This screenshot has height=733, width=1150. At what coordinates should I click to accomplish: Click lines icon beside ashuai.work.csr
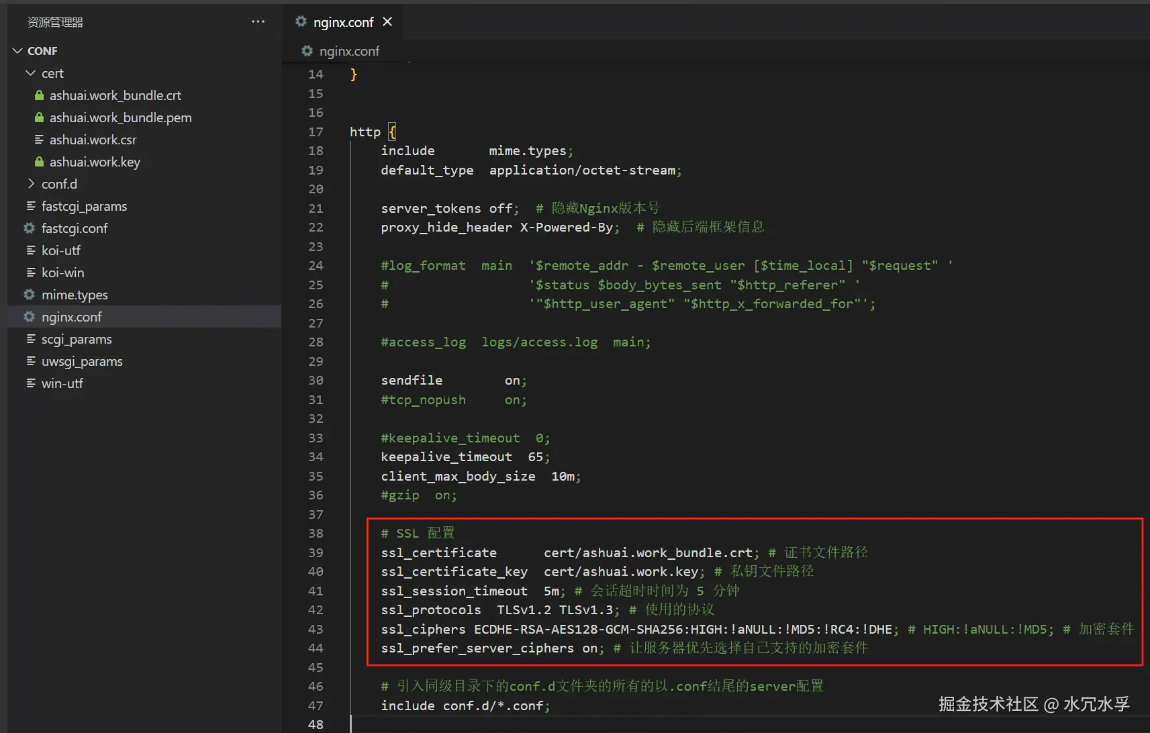(39, 140)
